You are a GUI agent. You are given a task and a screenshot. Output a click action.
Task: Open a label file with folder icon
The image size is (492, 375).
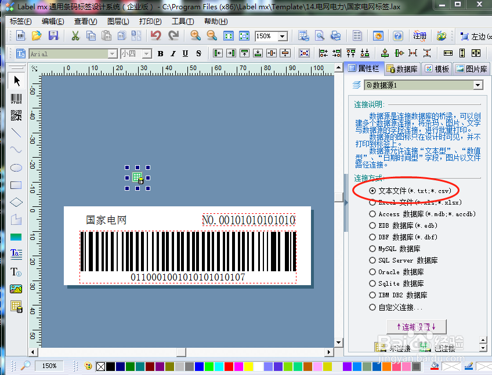(37, 35)
